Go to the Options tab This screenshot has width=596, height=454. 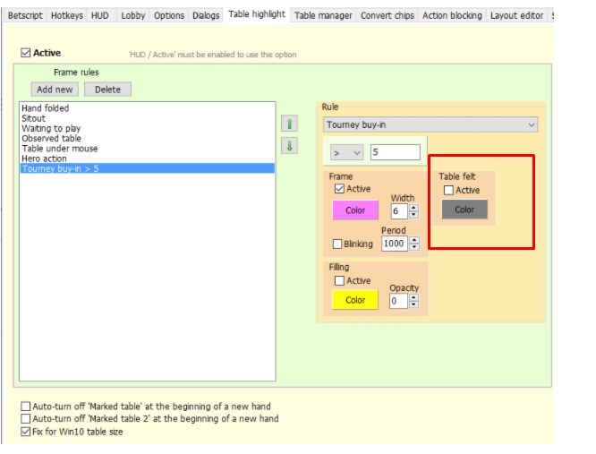[169, 15]
